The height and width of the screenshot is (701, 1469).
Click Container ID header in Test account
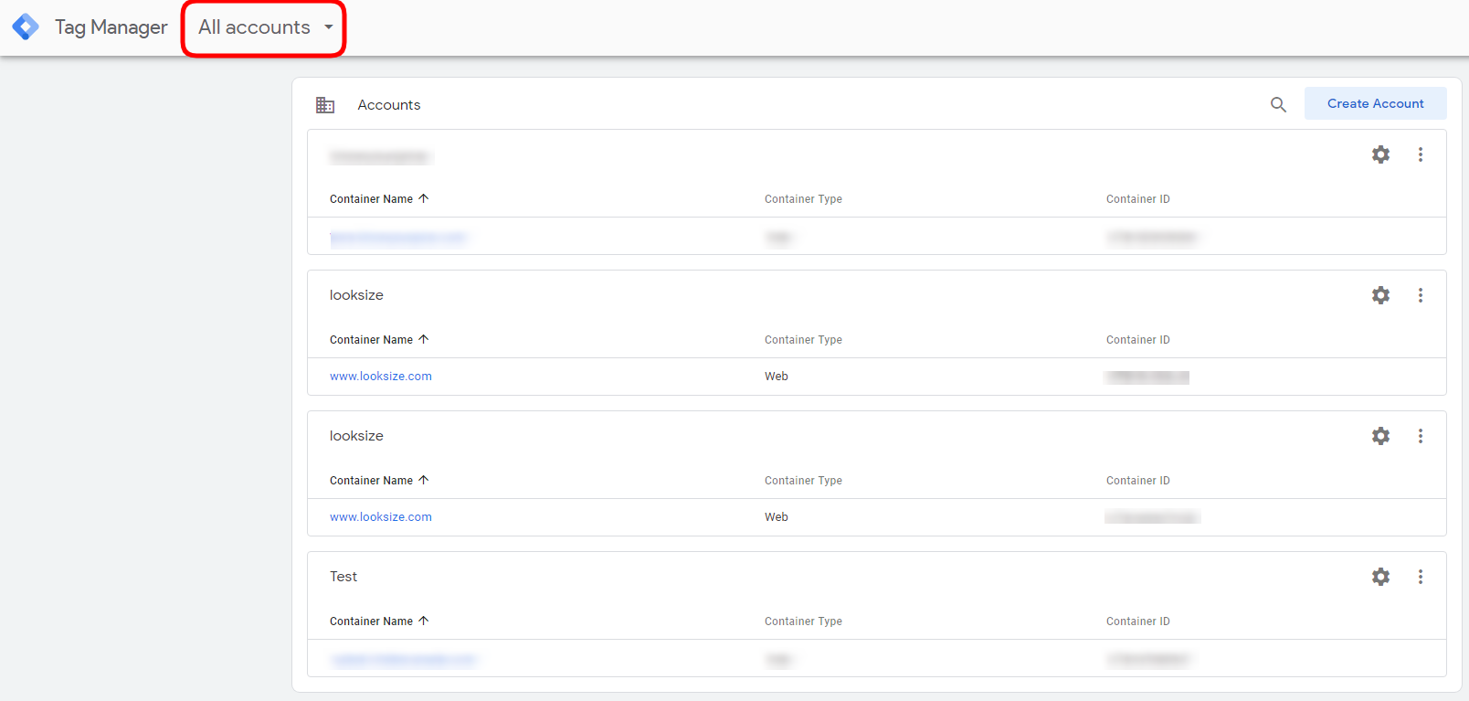pos(1137,621)
